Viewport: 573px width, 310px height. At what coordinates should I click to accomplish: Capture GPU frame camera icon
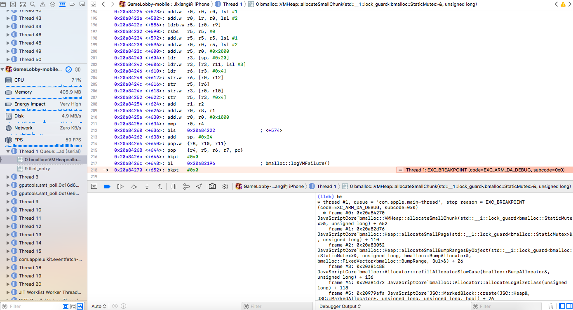click(x=212, y=186)
